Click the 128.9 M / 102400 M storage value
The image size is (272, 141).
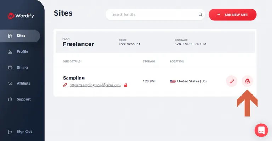[x=191, y=44]
